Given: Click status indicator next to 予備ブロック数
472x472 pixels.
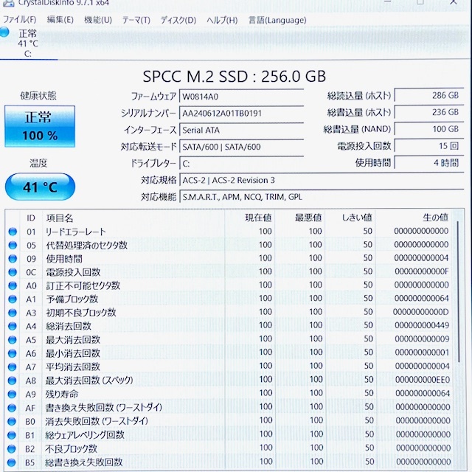Looking at the screenshot, I should (x=12, y=299).
